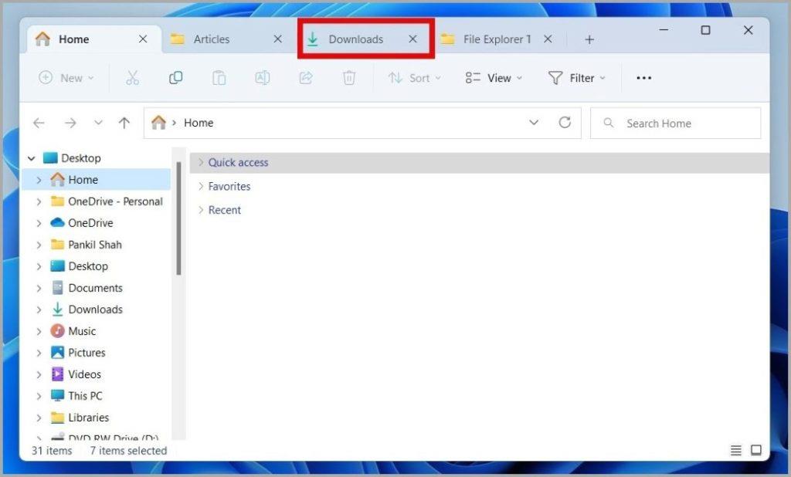The width and height of the screenshot is (791, 477).
Task: Go back using the left arrow
Action: pyautogui.click(x=39, y=123)
